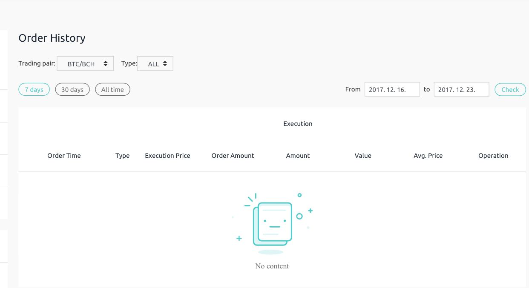Click the Amount column header
The height and width of the screenshot is (288, 529).
tap(298, 156)
